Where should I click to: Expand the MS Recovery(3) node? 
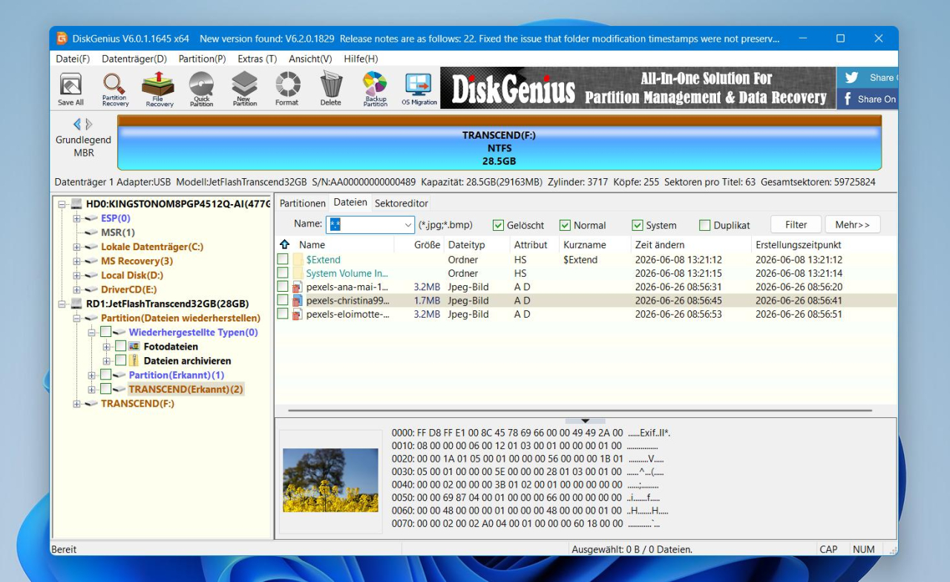point(76,261)
